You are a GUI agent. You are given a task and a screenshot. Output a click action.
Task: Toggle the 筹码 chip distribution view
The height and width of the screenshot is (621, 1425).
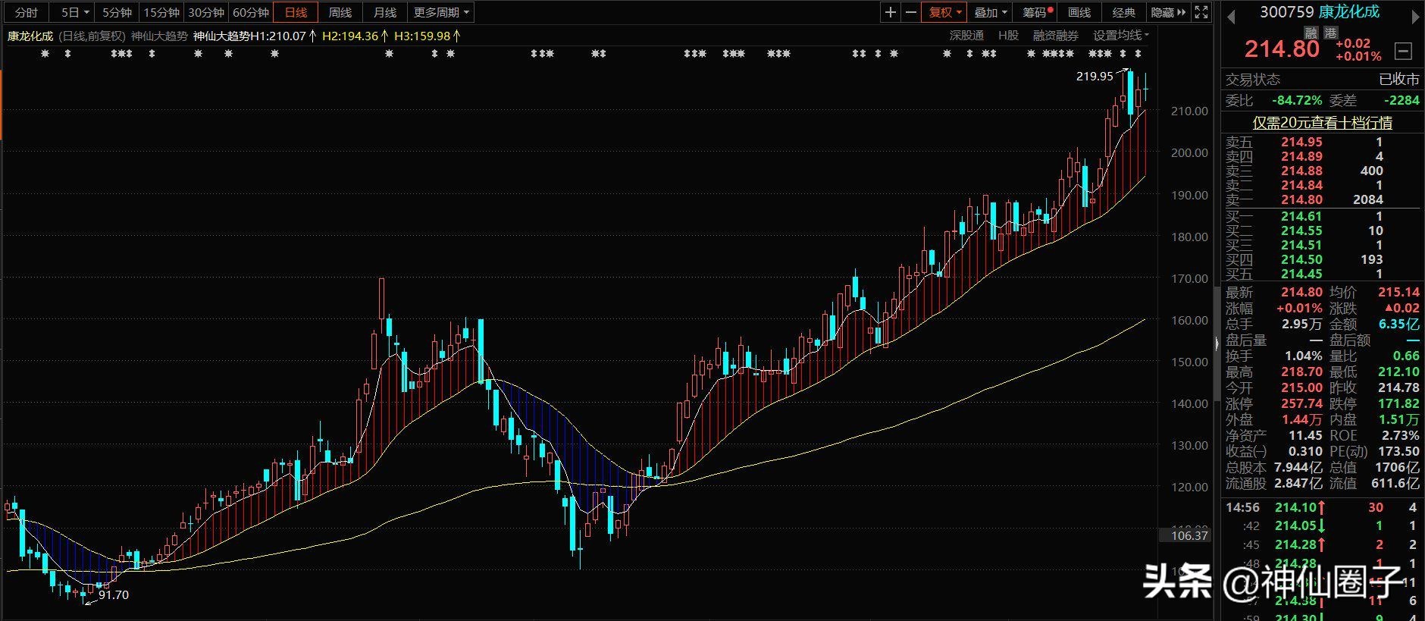[x=1038, y=12]
